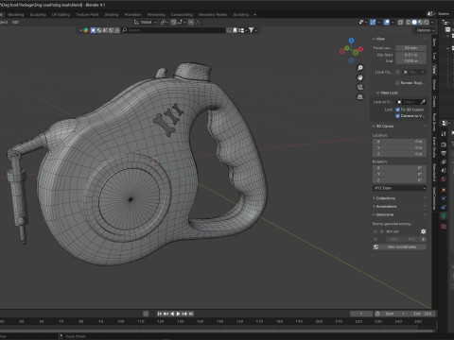Switch to rendered viewport shading
454x340 pixels.
427,23
